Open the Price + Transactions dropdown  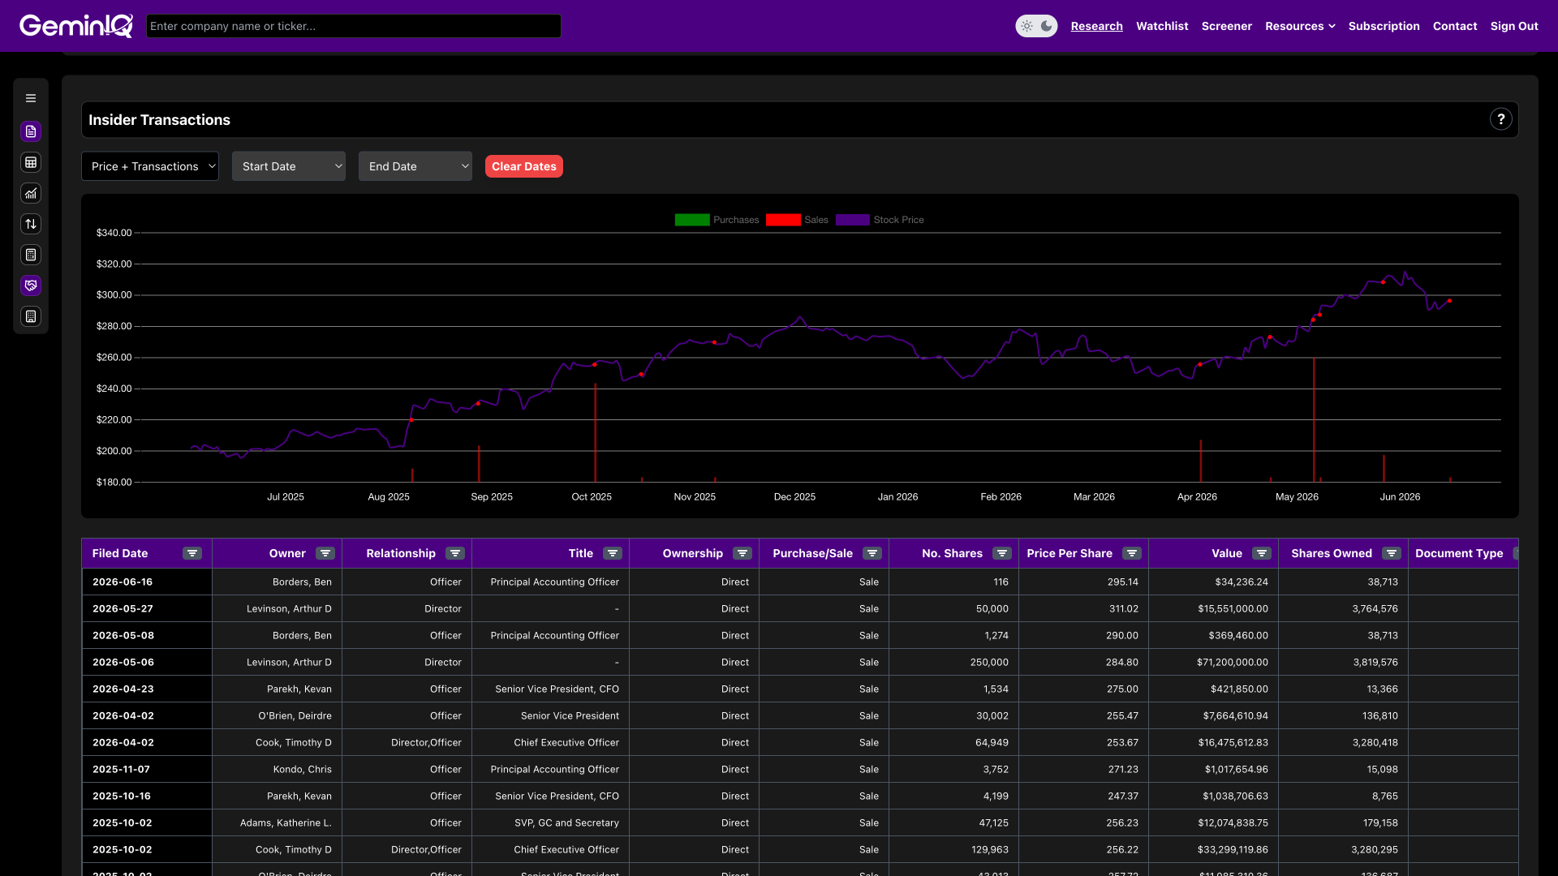click(150, 166)
